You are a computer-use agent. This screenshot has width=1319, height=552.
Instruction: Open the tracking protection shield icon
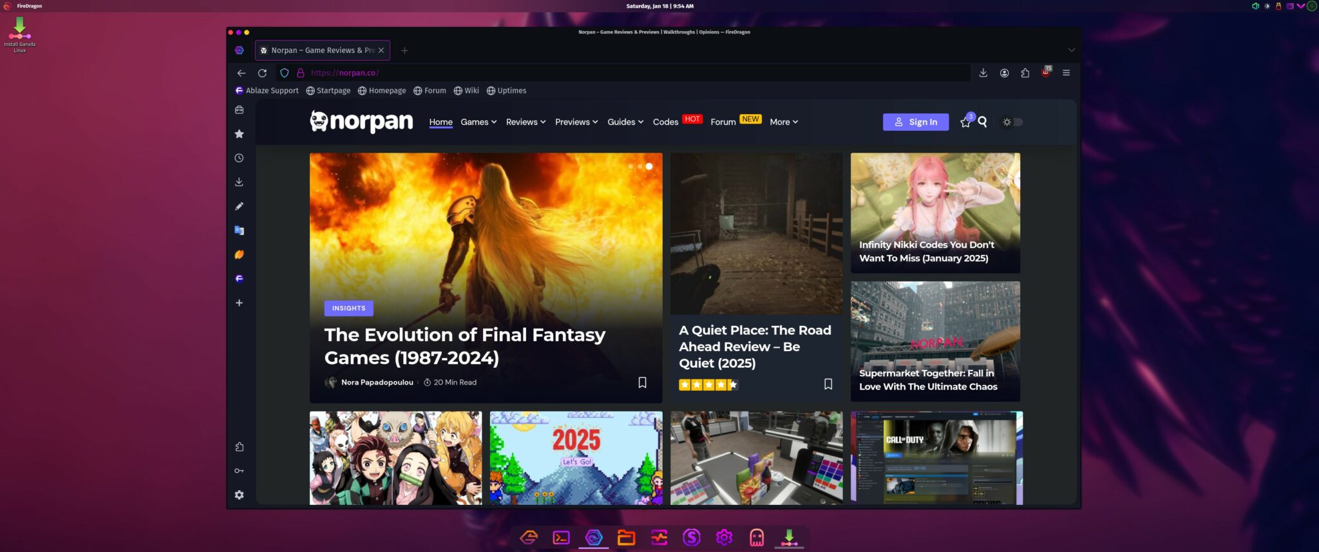pos(284,73)
